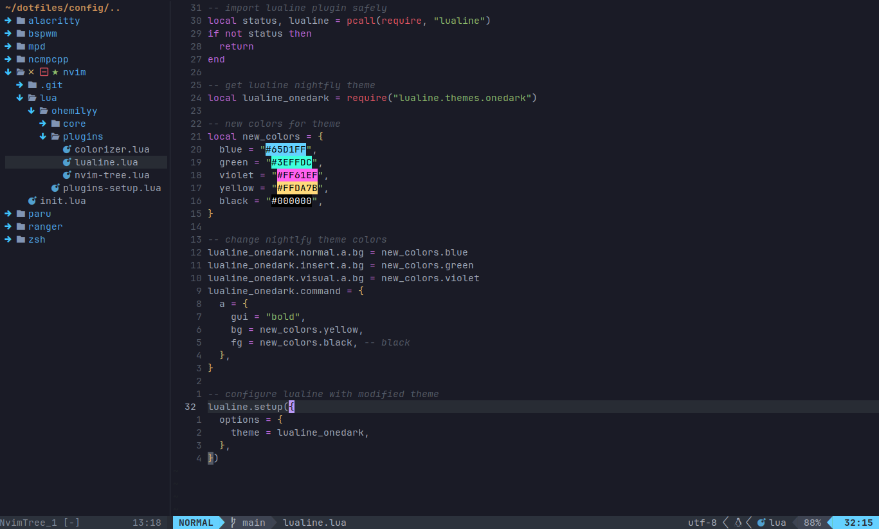Click the 13:18 position in tree statusline

(x=147, y=523)
